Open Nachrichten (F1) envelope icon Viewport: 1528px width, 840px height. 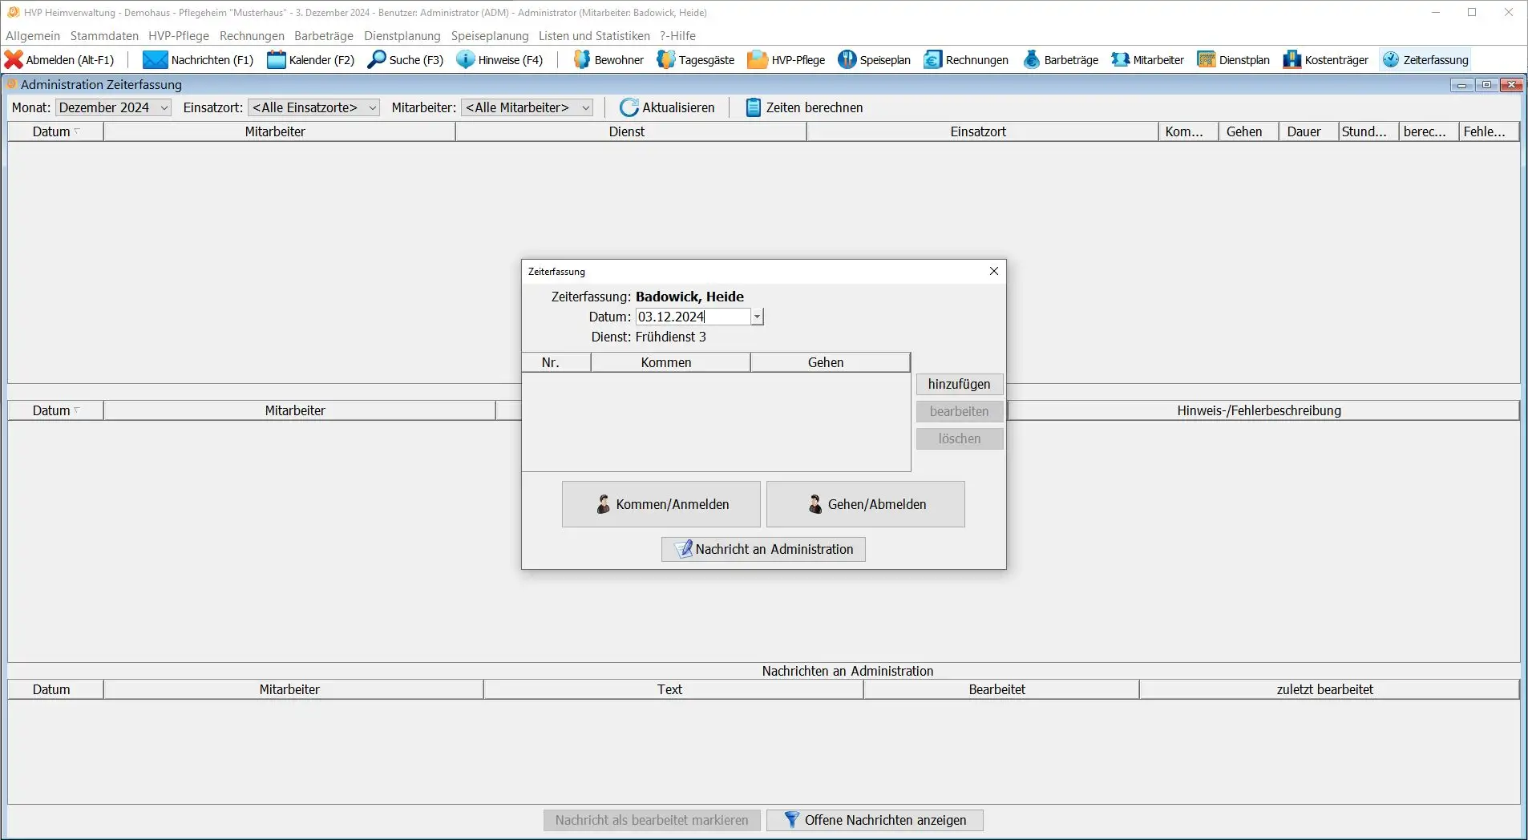click(x=155, y=60)
